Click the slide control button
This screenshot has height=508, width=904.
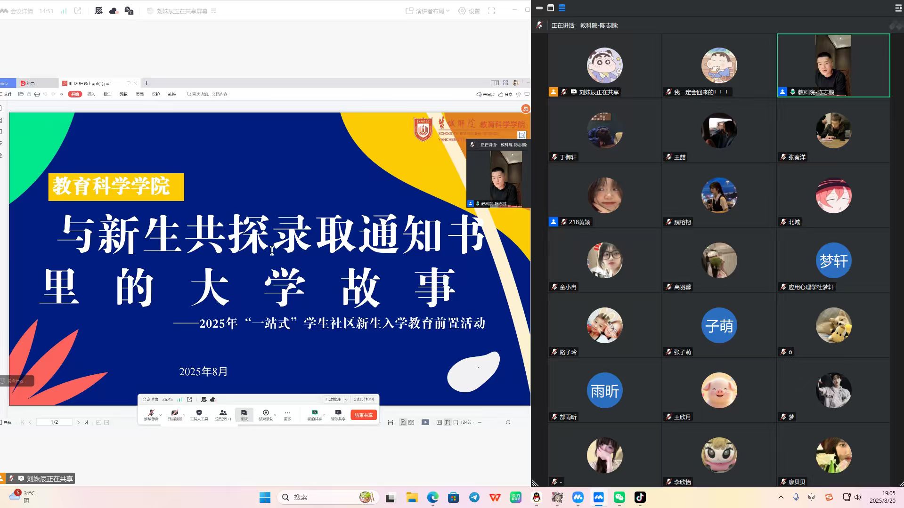coord(364,399)
